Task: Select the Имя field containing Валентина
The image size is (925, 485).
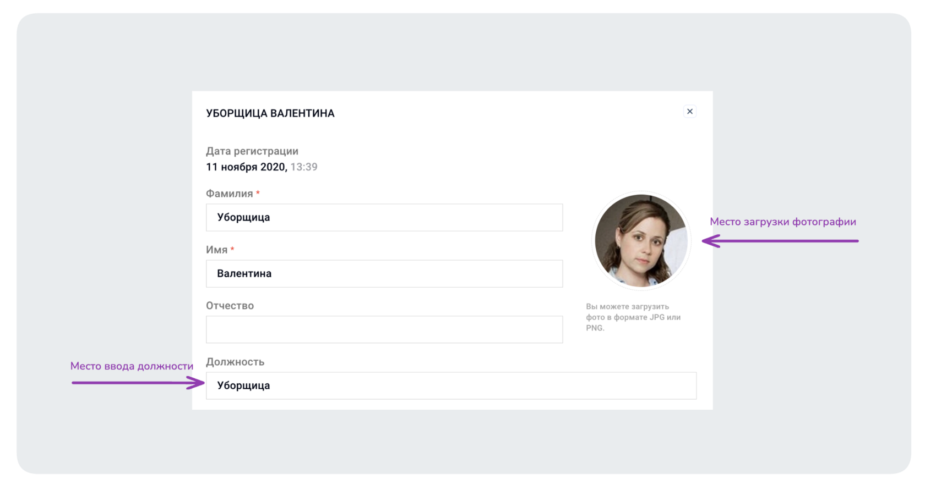Action: [x=384, y=273]
